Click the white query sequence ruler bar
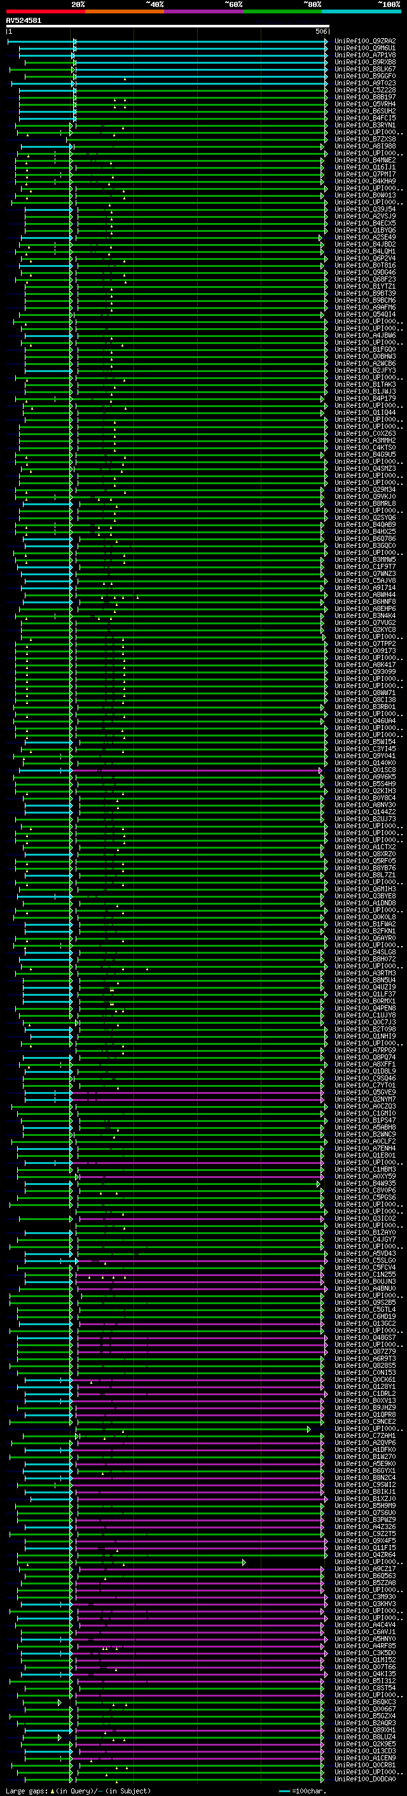 click(168, 27)
